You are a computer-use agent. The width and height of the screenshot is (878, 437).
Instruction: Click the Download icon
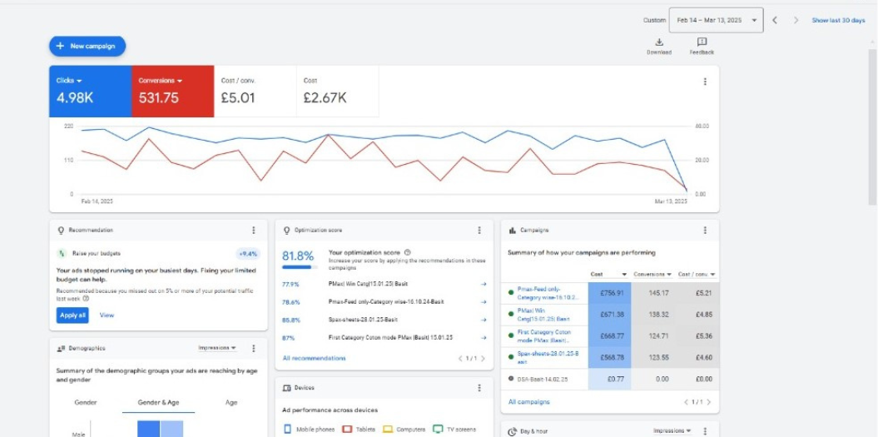[x=658, y=42]
